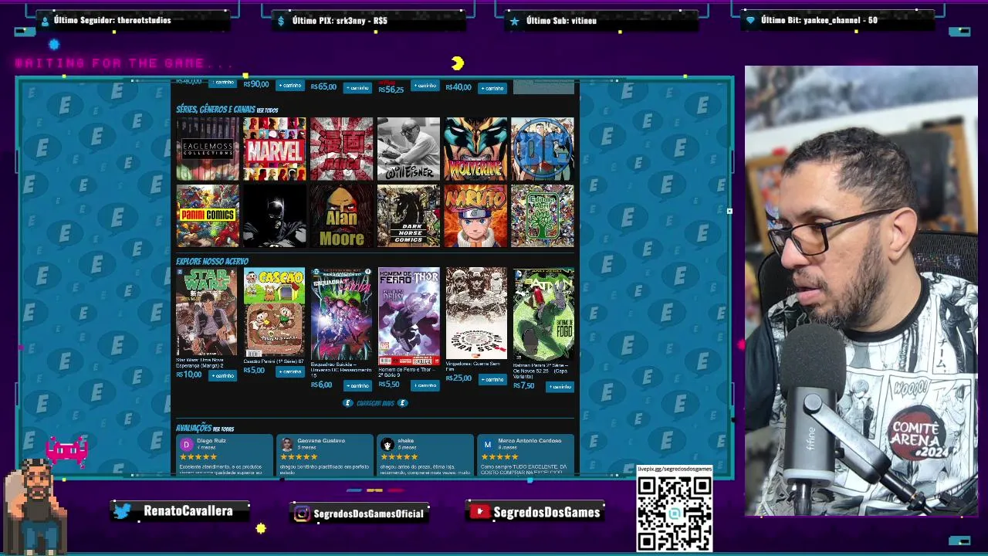Add Cascão R$5,00 to carrinho
This screenshot has width=988, height=556.
[x=289, y=371]
